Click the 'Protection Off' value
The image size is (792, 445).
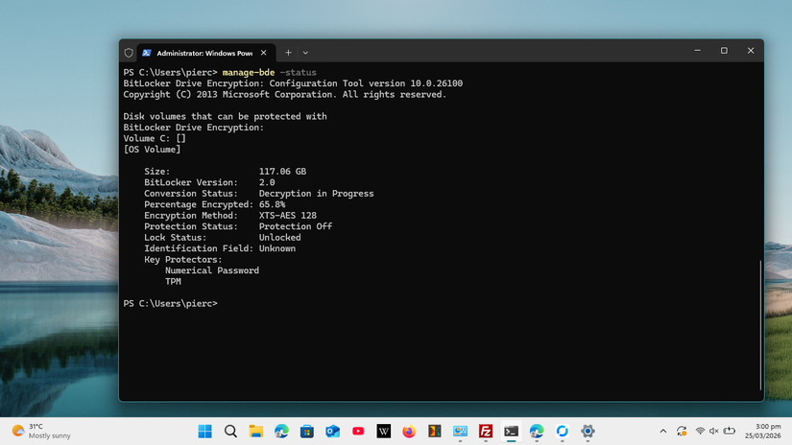point(296,226)
